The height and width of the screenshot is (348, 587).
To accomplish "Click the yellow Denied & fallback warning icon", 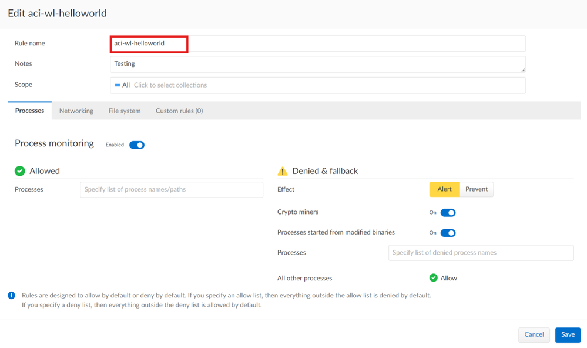I will tap(283, 171).
